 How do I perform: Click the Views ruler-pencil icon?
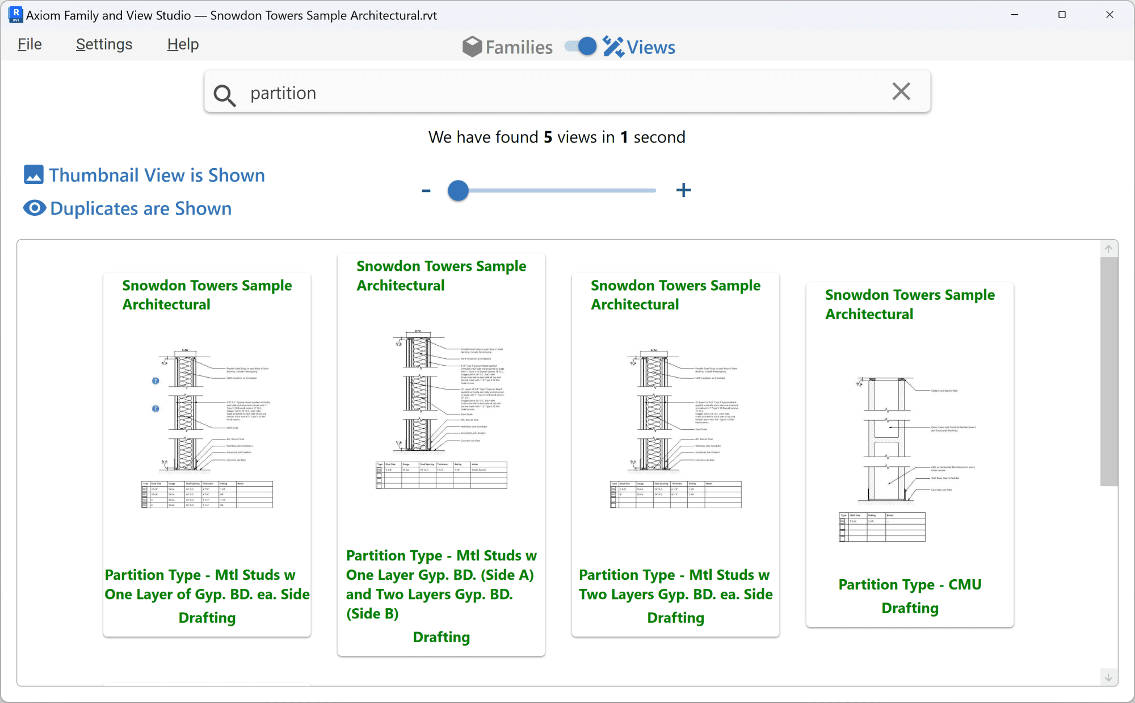[x=613, y=47]
